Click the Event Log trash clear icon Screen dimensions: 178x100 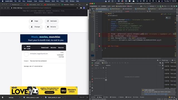pyautogui.click(x=163, y=66)
